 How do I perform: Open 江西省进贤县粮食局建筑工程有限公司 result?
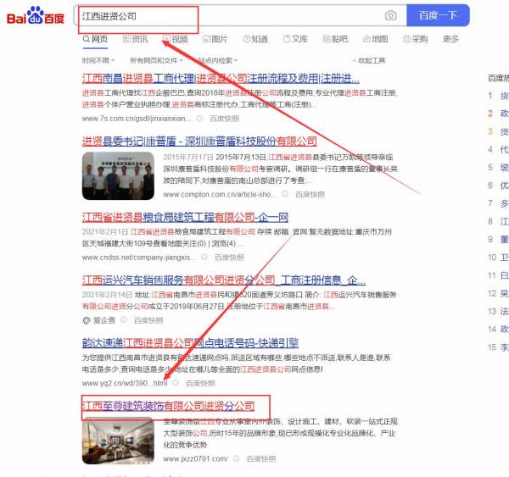tap(185, 217)
